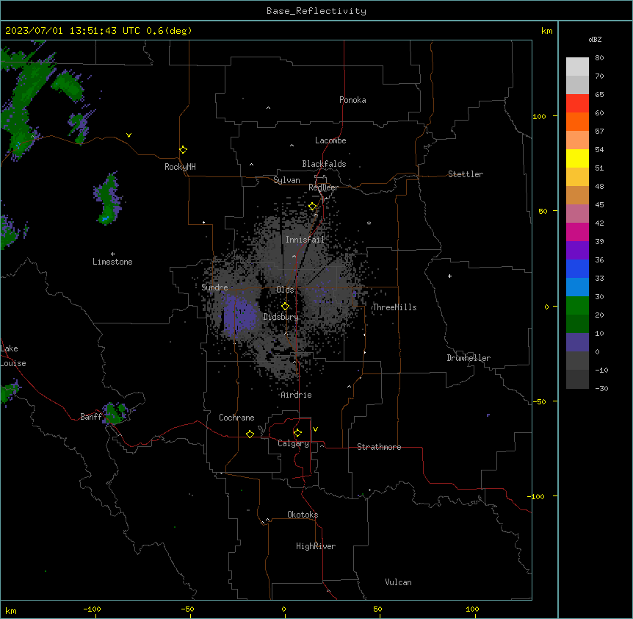This screenshot has width=633, height=619.
Task: Click the green echo cell north of Limestone
Action: click(108, 198)
